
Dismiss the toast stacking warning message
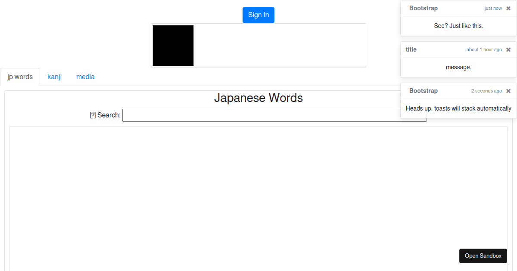(x=508, y=90)
